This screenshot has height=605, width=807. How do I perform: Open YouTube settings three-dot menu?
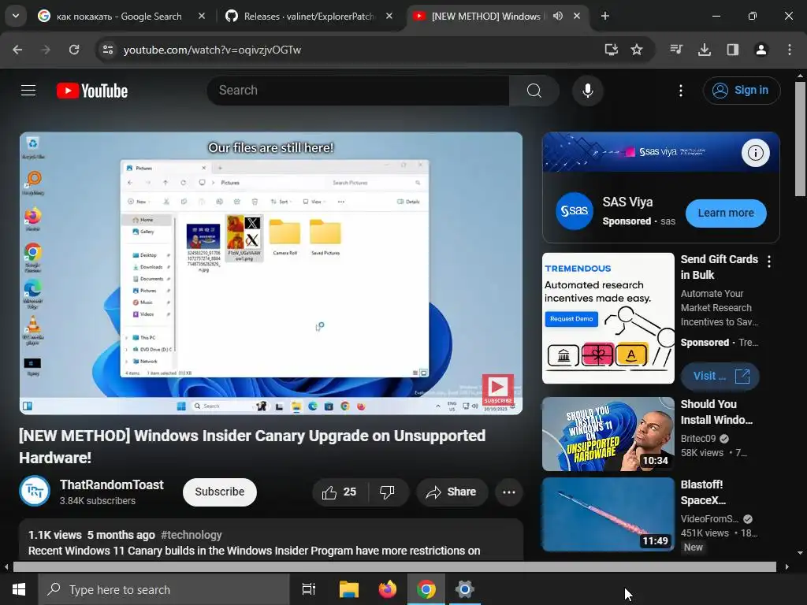pos(680,91)
